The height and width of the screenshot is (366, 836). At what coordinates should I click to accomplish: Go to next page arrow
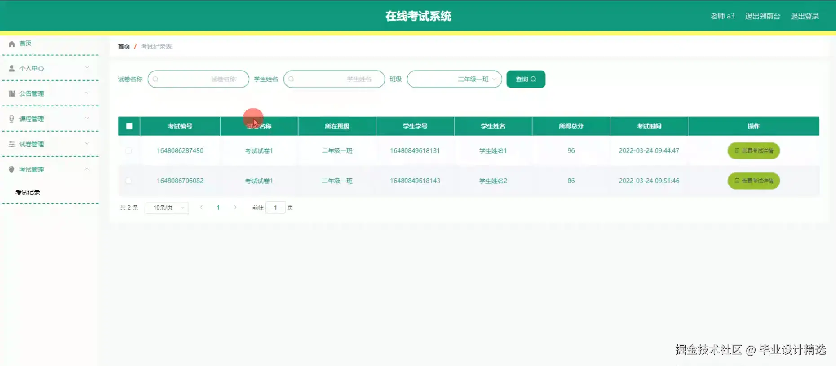[235, 207]
